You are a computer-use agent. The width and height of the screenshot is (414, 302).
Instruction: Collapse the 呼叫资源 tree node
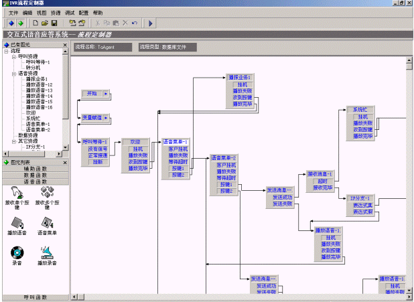point(13,56)
